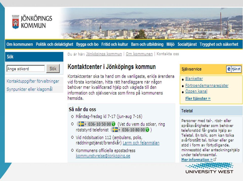Open Synpunkter eller klagomål sidebar link

pyautogui.click(x=30, y=89)
